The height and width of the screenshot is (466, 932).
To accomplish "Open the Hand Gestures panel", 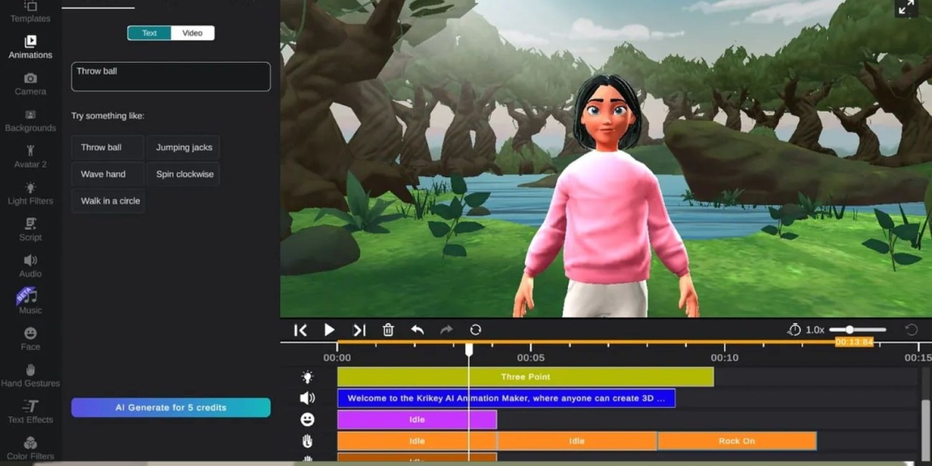I will (x=30, y=377).
